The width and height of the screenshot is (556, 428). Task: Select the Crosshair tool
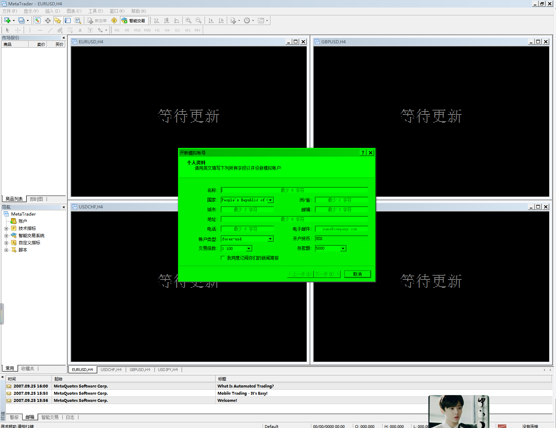tap(17, 30)
